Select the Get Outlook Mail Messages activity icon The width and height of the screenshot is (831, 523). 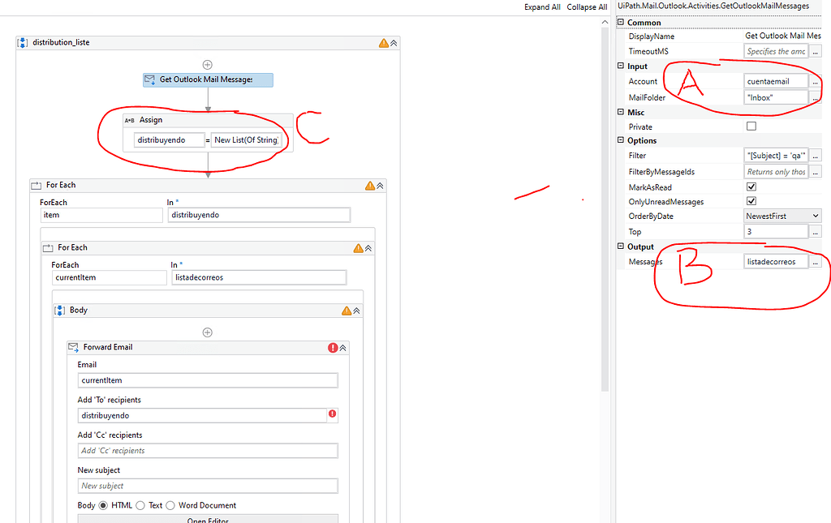pyautogui.click(x=149, y=79)
